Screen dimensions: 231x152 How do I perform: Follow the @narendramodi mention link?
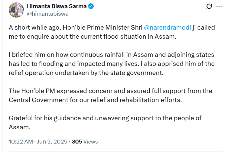pos(168,27)
